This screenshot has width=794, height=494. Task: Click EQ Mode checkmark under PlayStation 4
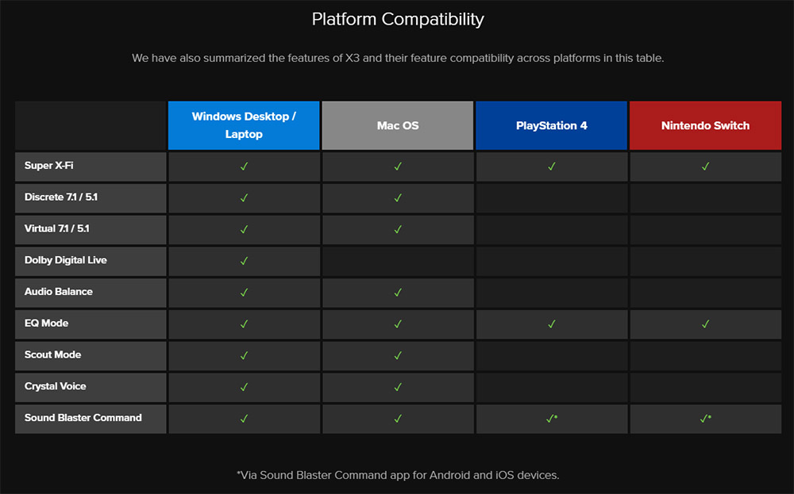point(552,324)
